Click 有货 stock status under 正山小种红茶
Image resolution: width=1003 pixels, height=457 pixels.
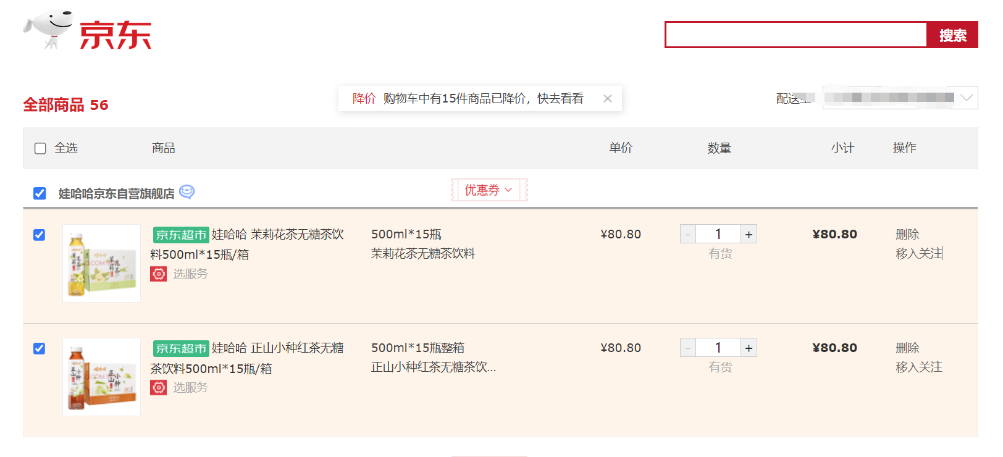click(x=720, y=367)
